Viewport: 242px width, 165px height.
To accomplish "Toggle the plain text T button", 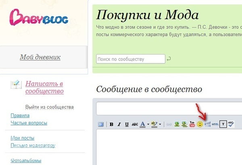I will [x=223, y=124].
